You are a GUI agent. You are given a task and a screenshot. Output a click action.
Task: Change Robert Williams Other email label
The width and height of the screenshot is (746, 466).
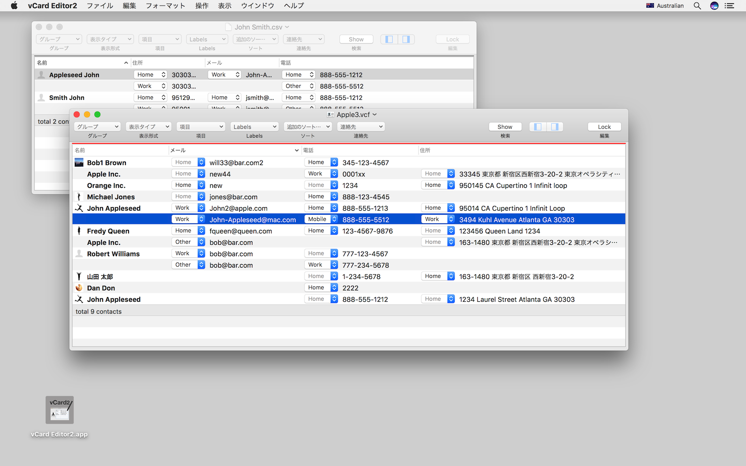(x=189, y=265)
